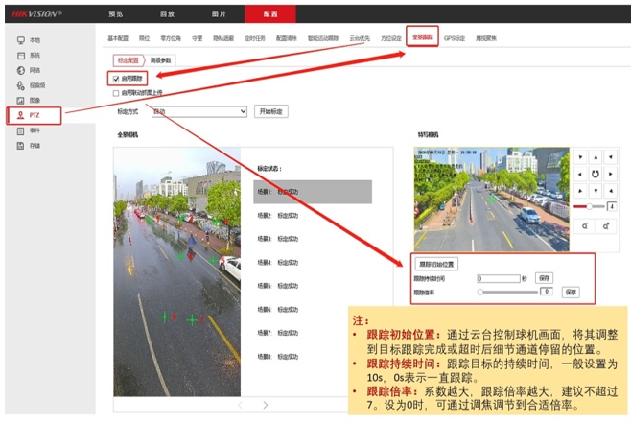The image size is (631, 423).
Task: Select the GPS标定 tab
Action: [x=456, y=37]
